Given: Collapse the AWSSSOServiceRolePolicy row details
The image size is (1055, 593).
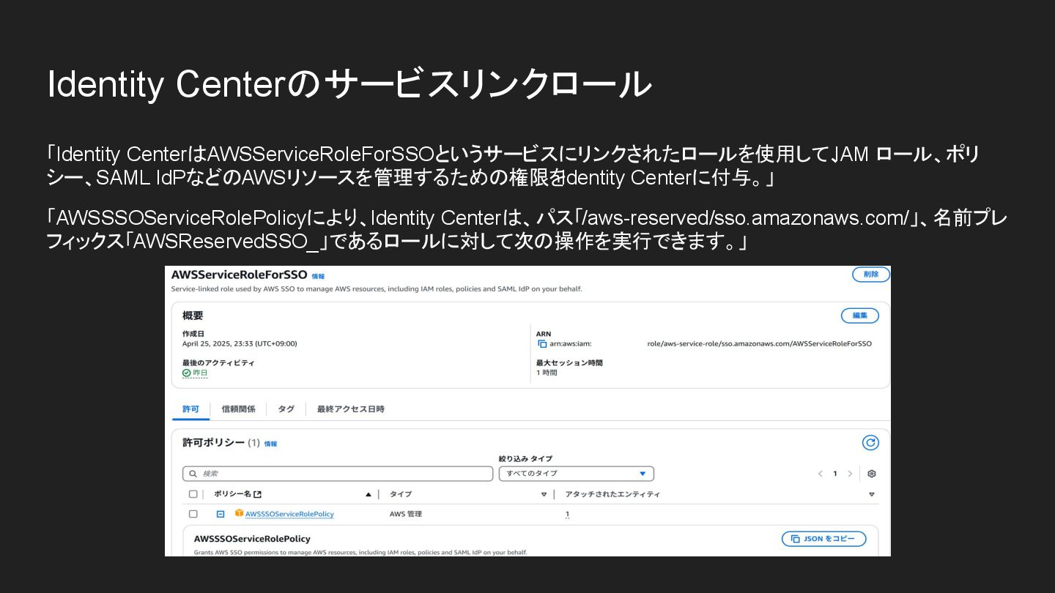Looking at the screenshot, I should [x=221, y=514].
